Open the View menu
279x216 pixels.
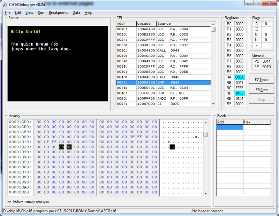29,13
